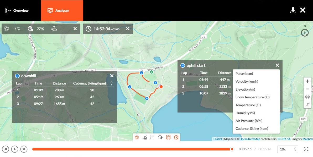The image size is (313, 157).
Task: Click the orange current position dot
Action: [x=161, y=87]
